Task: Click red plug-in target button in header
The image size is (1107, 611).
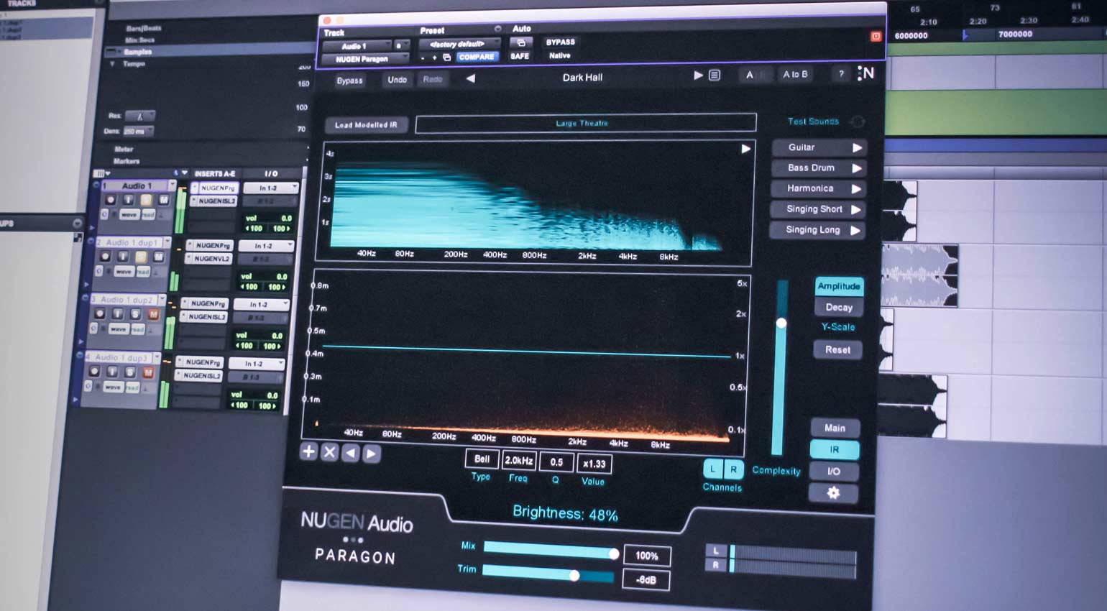Action: coord(876,36)
